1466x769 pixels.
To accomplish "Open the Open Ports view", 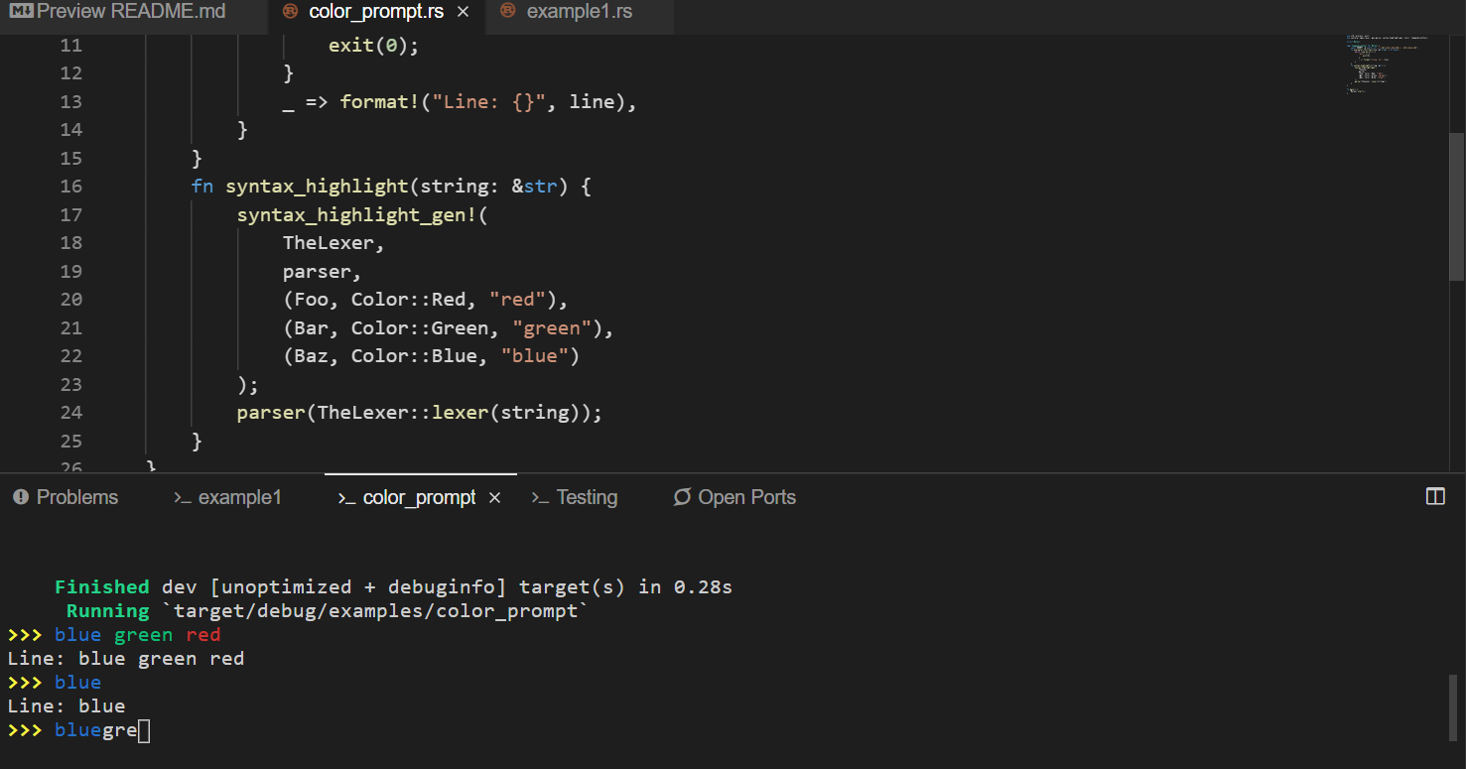I will pos(746,497).
